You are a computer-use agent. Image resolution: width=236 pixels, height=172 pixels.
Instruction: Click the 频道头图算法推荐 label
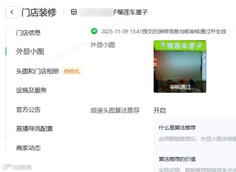(115, 110)
